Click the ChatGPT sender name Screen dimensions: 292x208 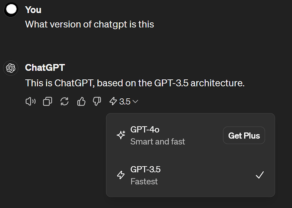pyautogui.click(x=45, y=68)
